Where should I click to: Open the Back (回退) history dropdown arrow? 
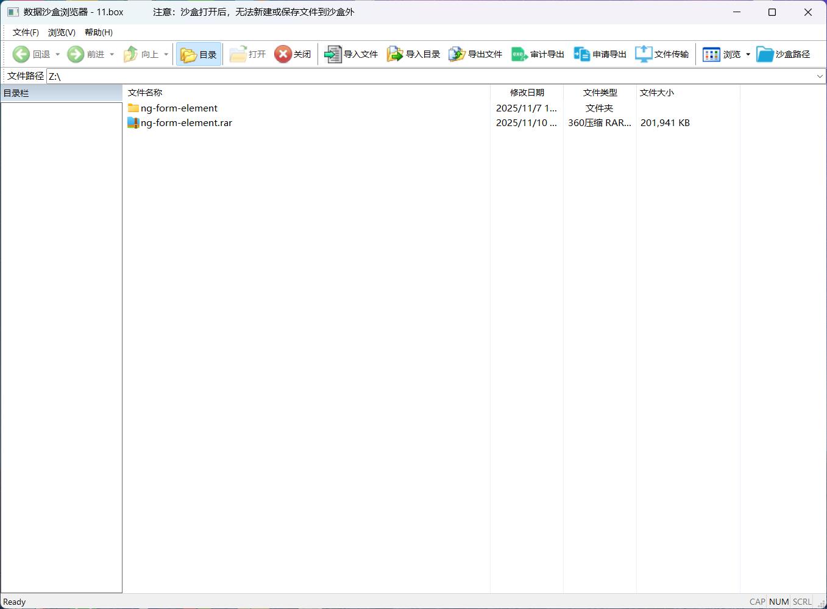coord(58,54)
